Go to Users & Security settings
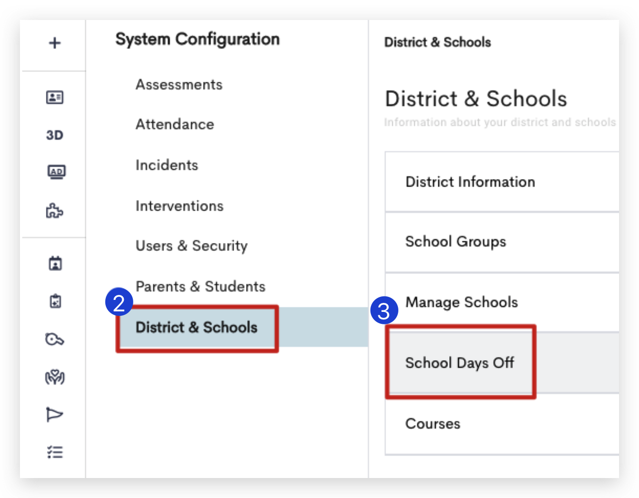This screenshot has height=498, width=639. pyautogui.click(x=192, y=246)
